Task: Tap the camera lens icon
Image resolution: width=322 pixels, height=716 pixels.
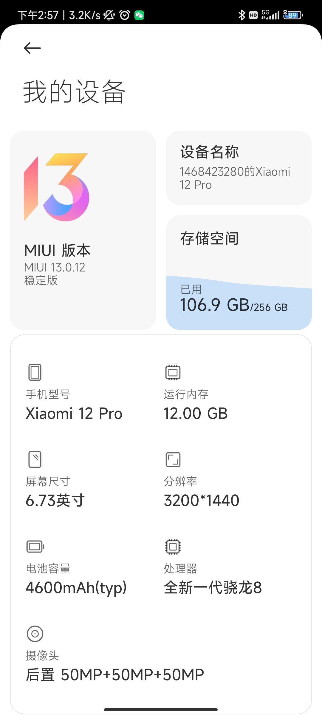Action: 35,633
